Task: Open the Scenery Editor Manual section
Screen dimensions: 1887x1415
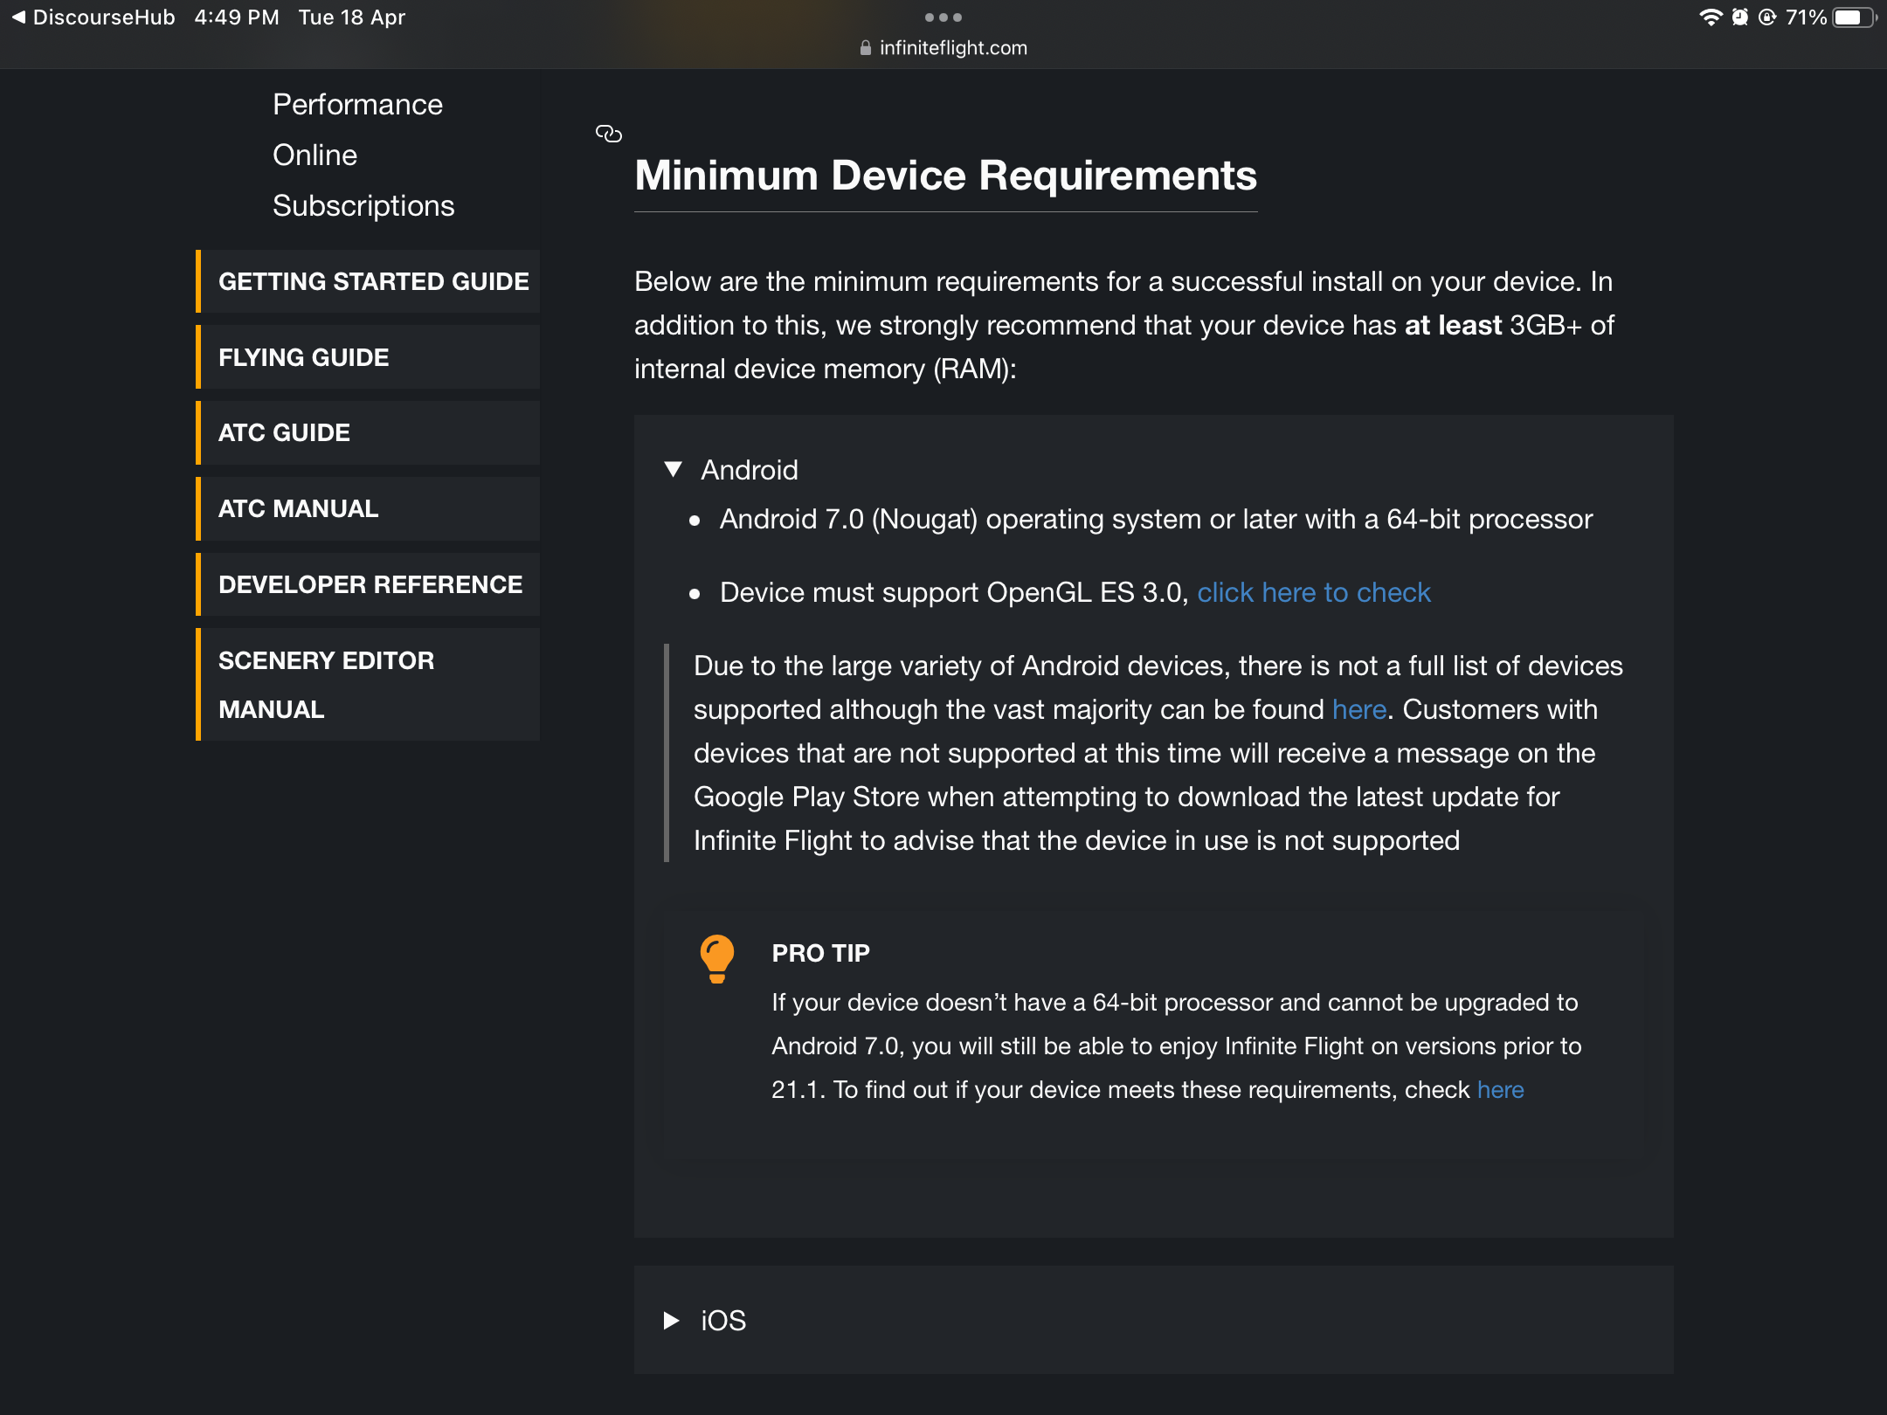Action: click(x=326, y=684)
